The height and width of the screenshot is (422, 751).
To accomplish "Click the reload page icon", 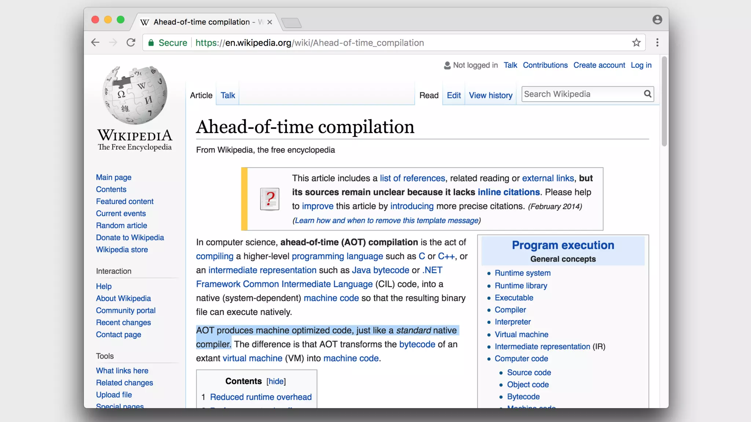I will [x=131, y=42].
